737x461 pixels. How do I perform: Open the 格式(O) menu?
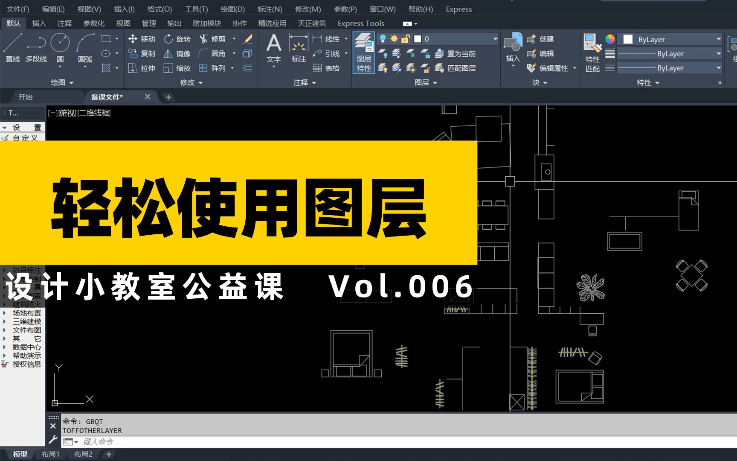tap(160, 9)
